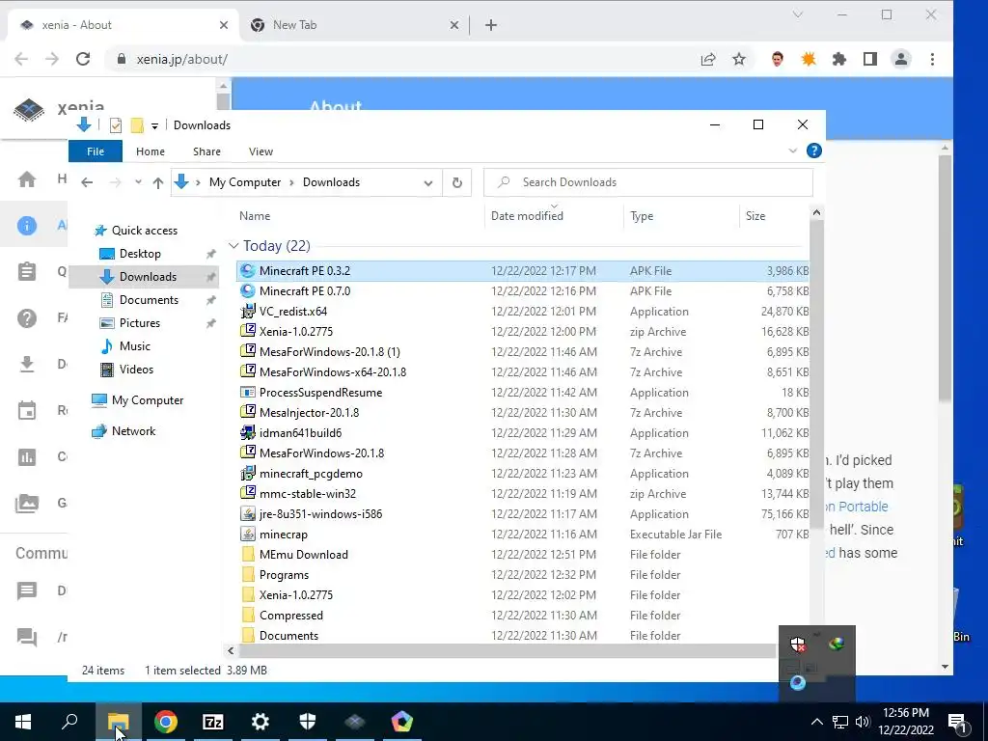The width and height of the screenshot is (988, 741).
Task: Open address bar history dropdown
Action: (427, 182)
